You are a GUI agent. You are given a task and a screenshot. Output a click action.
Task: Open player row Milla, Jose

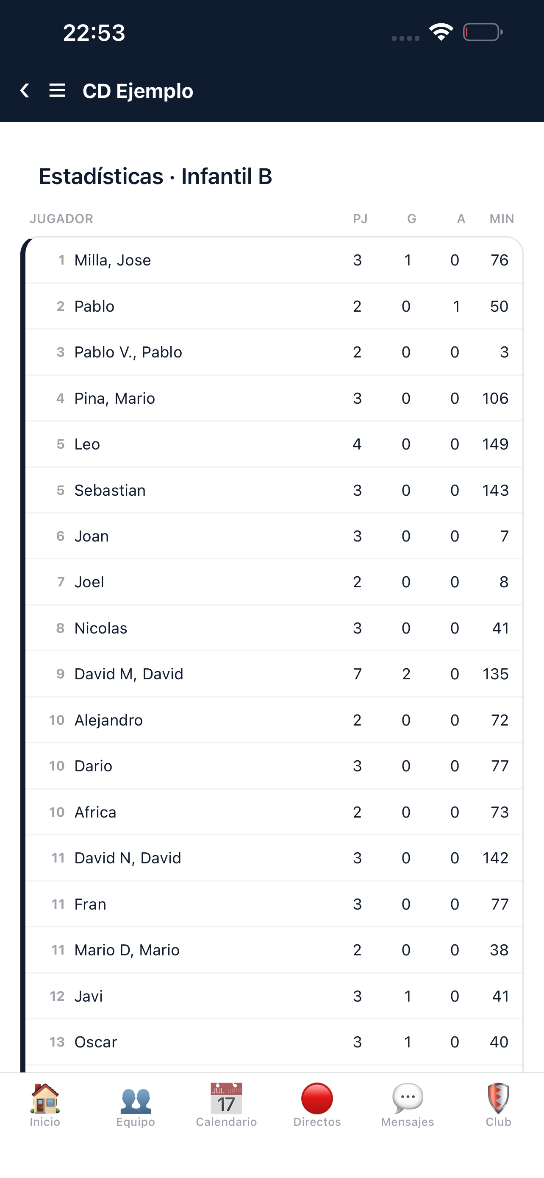coord(274,260)
